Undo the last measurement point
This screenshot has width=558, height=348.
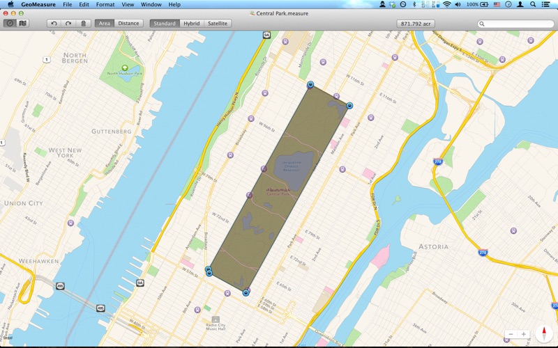click(x=54, y=24)
